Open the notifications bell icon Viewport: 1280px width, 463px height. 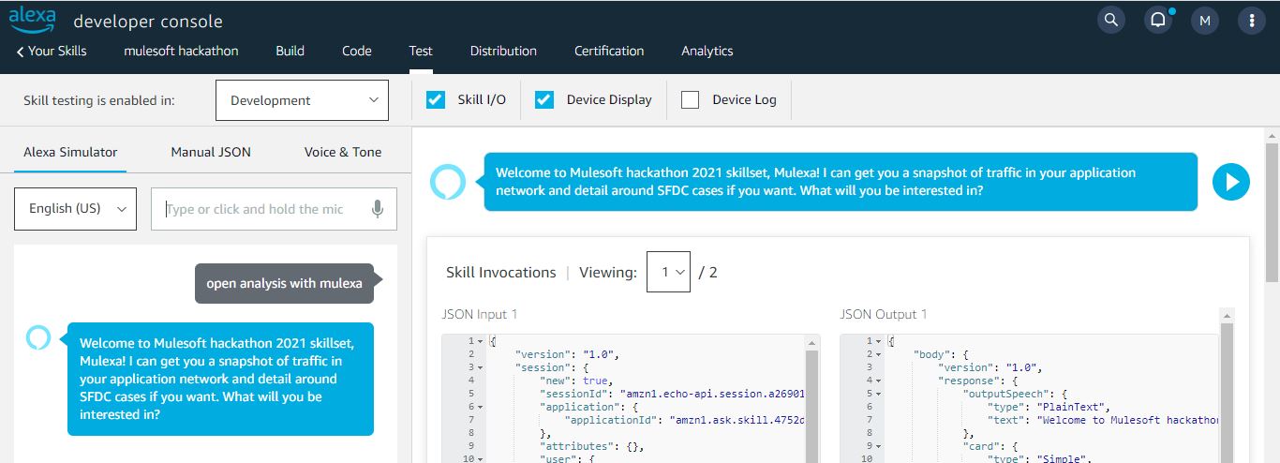coord(1158,20)
